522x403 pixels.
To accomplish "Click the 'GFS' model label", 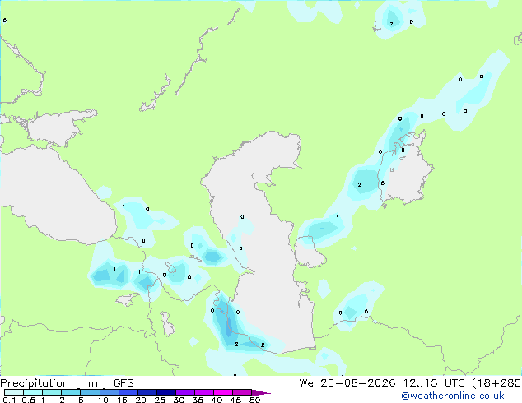I will pos(124,383).
